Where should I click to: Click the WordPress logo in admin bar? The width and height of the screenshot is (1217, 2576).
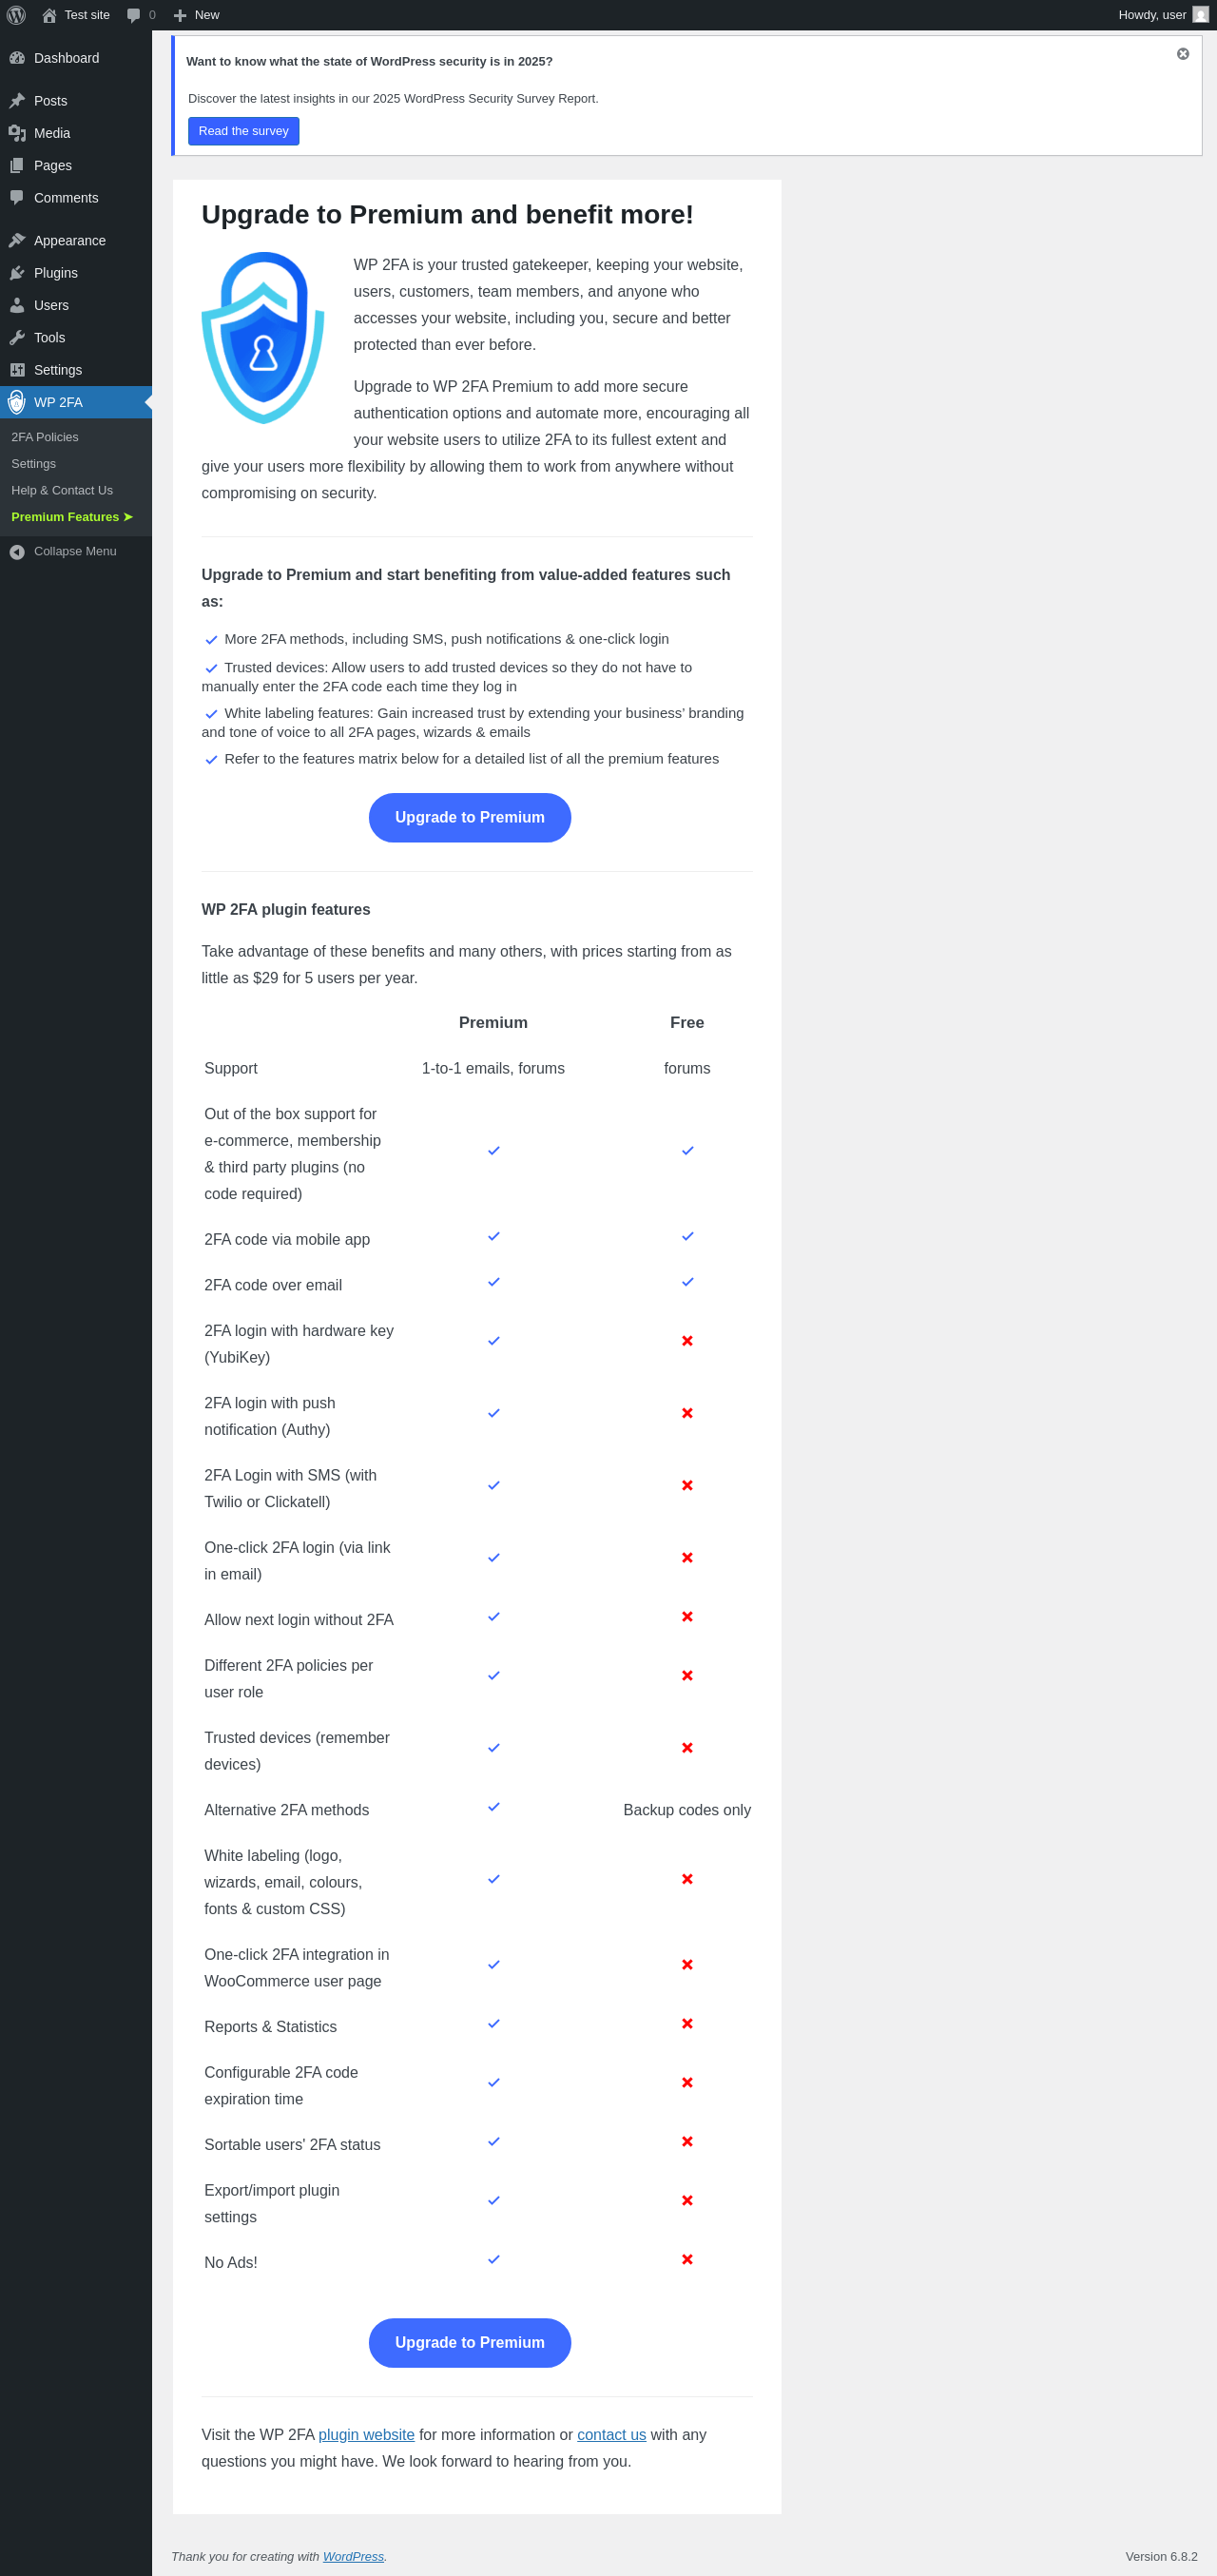16,15
